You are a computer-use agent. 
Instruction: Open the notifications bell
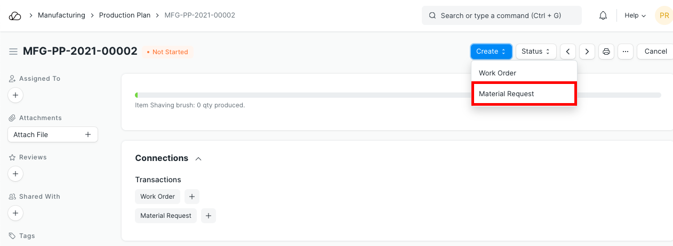click(x=603, y=16)
